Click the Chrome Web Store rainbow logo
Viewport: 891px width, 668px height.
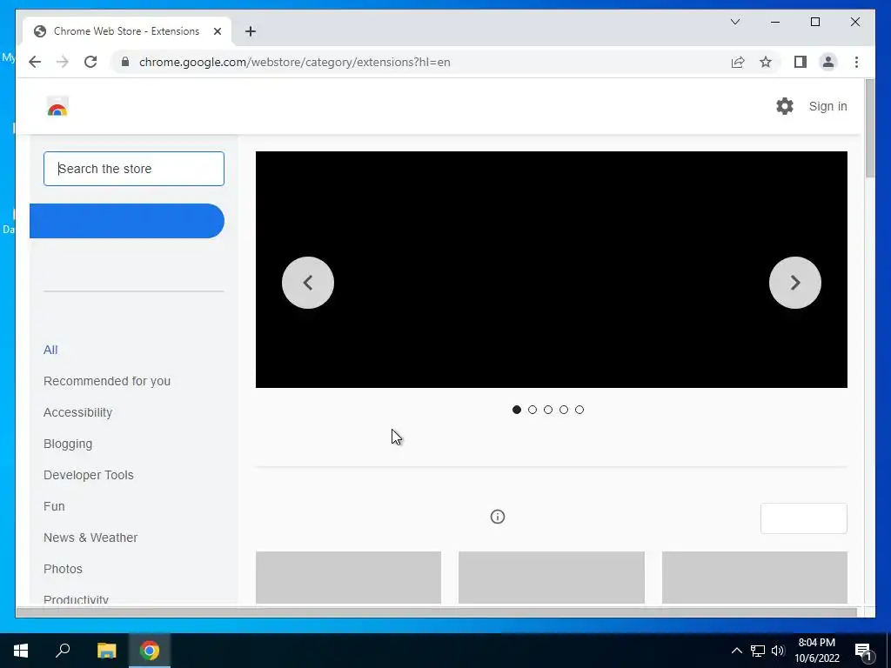[57, 106]
